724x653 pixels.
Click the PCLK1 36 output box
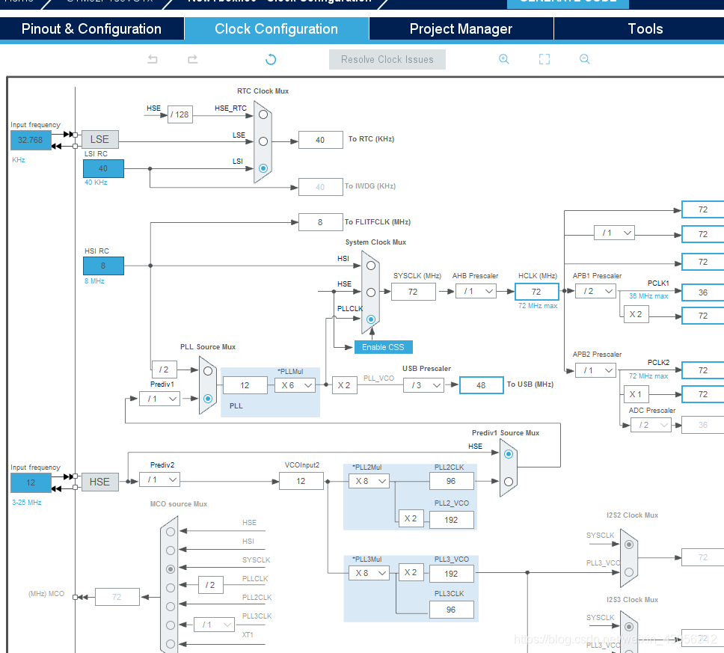(x=703, y=292)
